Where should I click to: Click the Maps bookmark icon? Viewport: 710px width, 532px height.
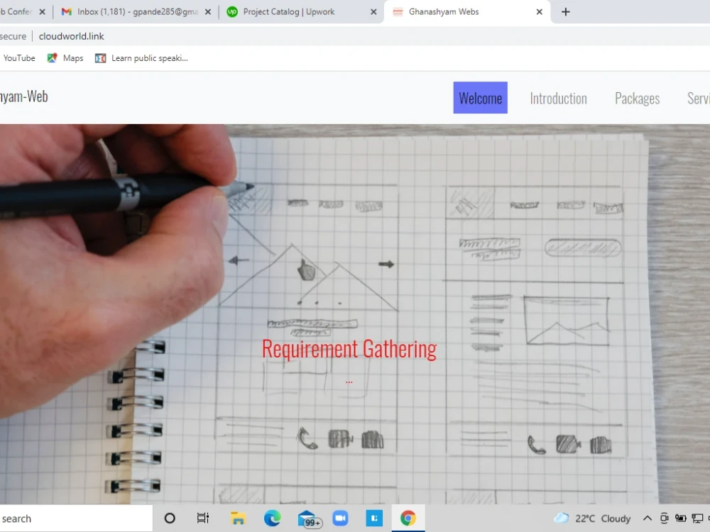pyautogui.click(x=52, y=58)
